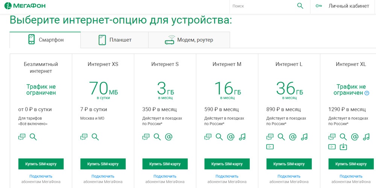Viewport: 376px width, 188px height.
Task: Click the music note icon under Интернет XL
Action: pyautogui.click(x=366, y=137)
